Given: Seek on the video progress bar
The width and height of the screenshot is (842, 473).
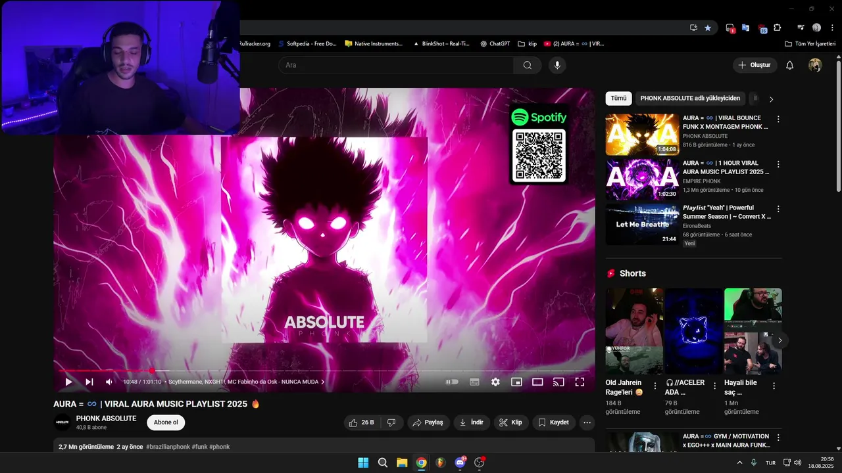Looking at the screenshot, I should [324, 371].
